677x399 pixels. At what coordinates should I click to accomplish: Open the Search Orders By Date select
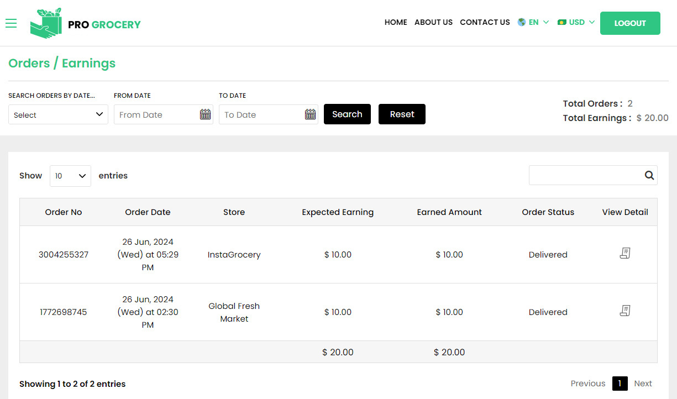click(58, 114)
